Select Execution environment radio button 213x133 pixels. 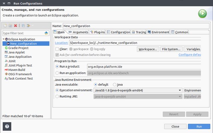point(57,90)
